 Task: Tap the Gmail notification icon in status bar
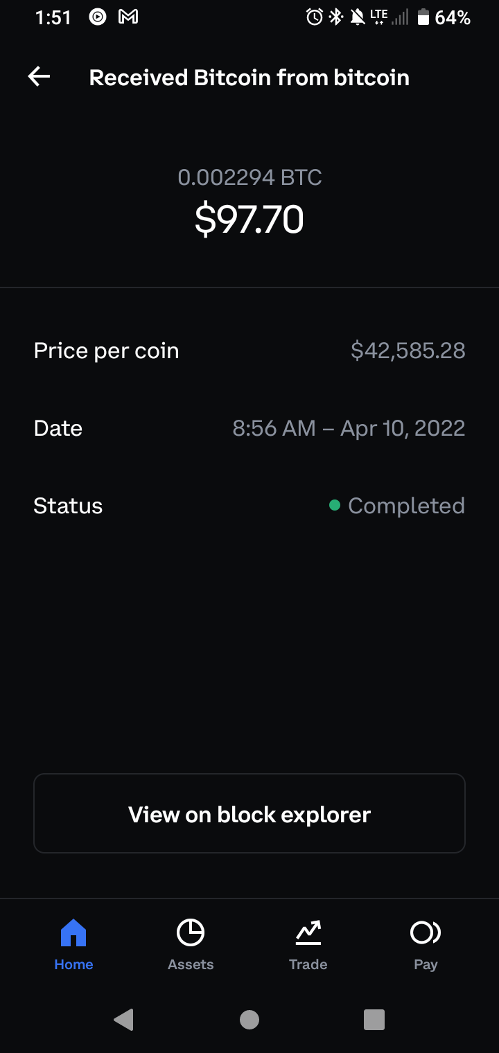pos(128,17)
